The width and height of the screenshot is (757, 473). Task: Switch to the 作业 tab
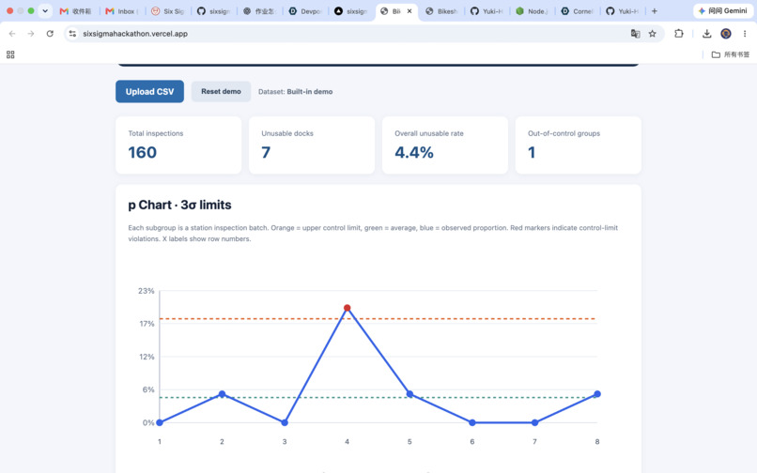(260, 11)
